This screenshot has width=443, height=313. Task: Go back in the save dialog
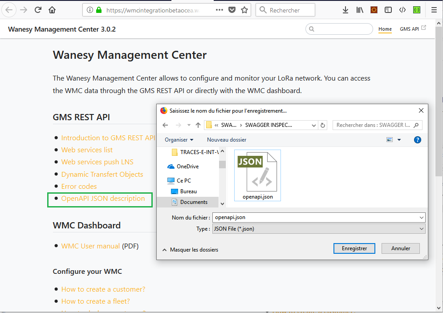tap(165, 125)
